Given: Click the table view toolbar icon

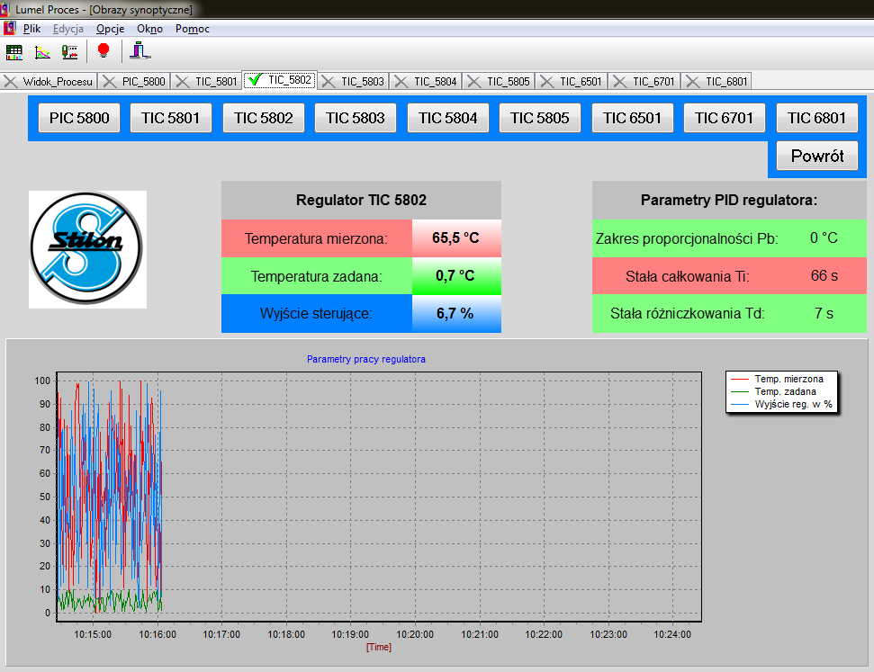Looking at the screenshot, I should [x=14, y=51].
